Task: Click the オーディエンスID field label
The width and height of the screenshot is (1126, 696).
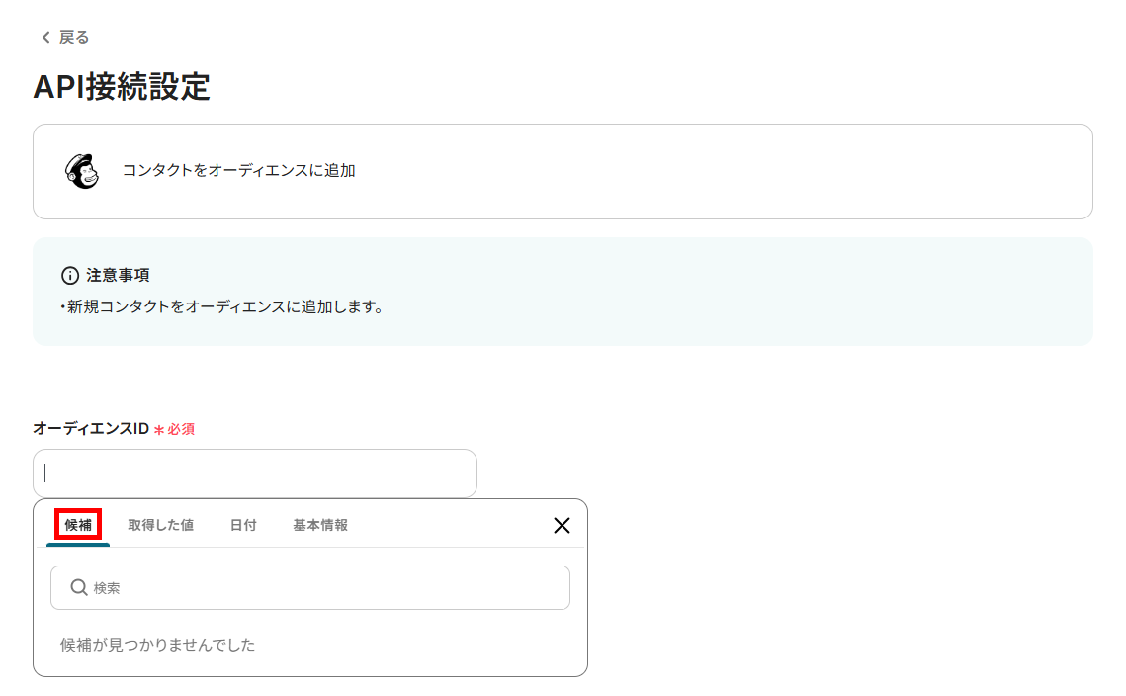Action: click(90, 429)
